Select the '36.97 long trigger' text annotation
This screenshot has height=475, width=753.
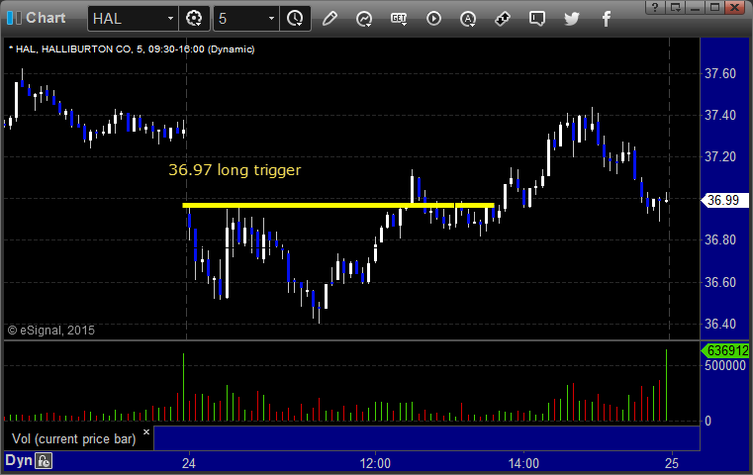(x=235, y=170)
